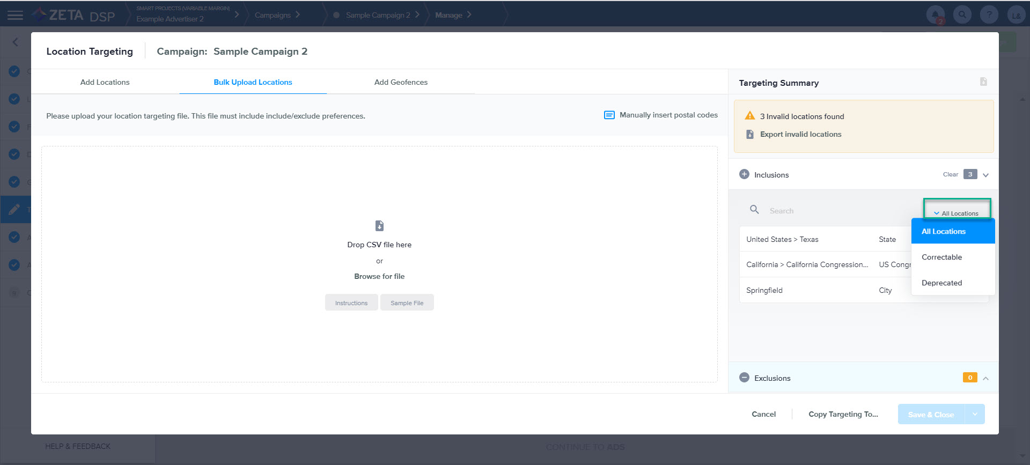Choose Deprecated in the filter list

(941, 283)
